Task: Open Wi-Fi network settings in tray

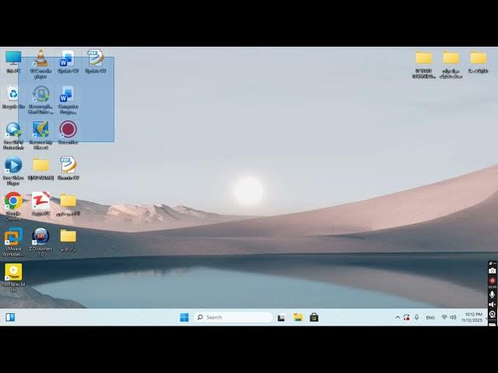Action: [444, 317]
